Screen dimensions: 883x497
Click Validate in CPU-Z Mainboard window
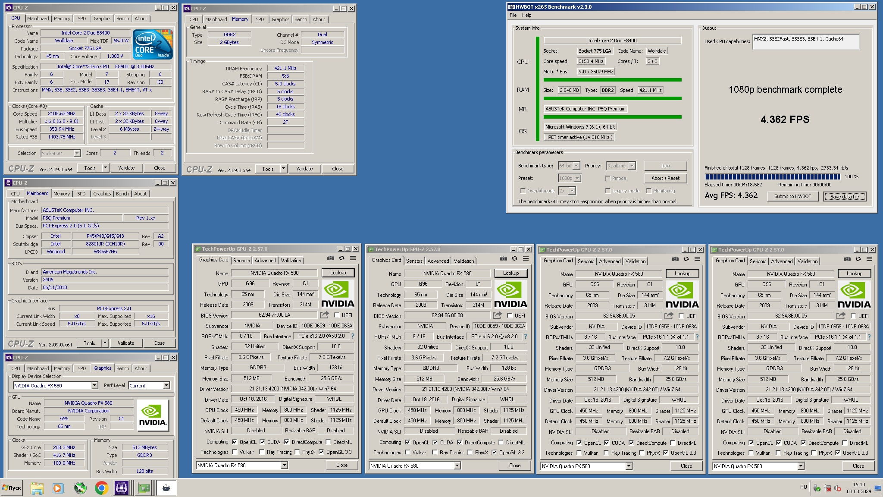pos(126,343)
